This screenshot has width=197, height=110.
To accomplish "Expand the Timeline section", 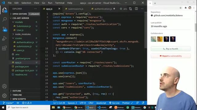I will [x=25, y=95].
